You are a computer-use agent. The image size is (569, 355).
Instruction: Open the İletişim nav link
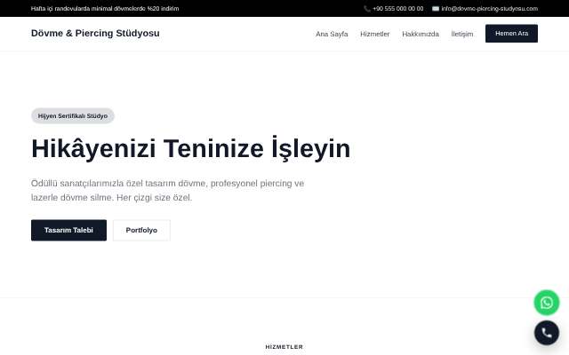(x=462, y=34)
